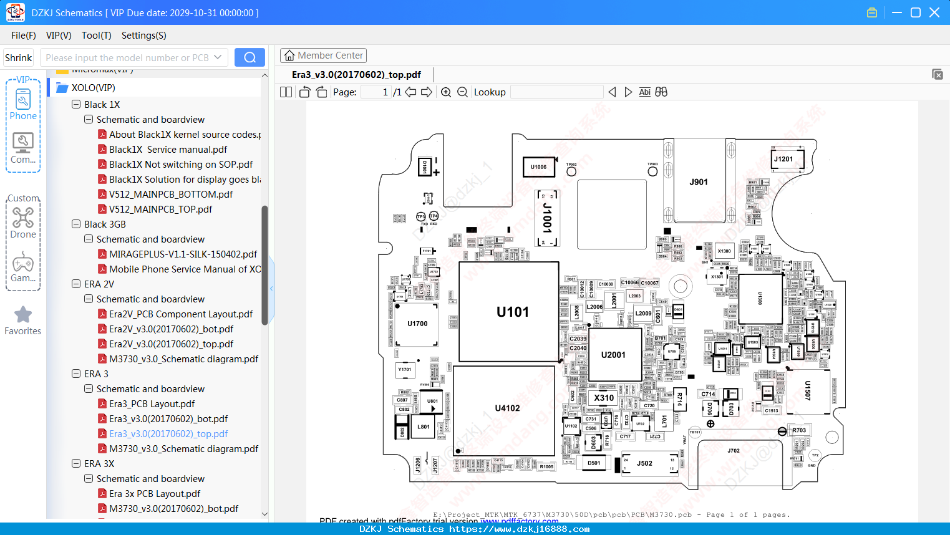Collapse Schematic and boardview under Black 3GB

point(89,239)
